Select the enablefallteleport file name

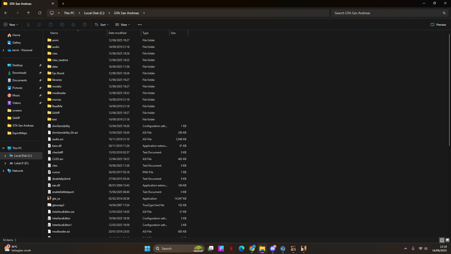click(63, 192)
